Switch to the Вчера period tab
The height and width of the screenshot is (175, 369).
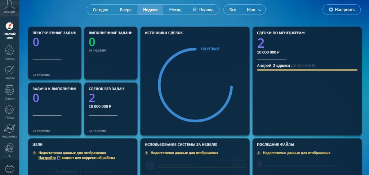coord(126,10)
